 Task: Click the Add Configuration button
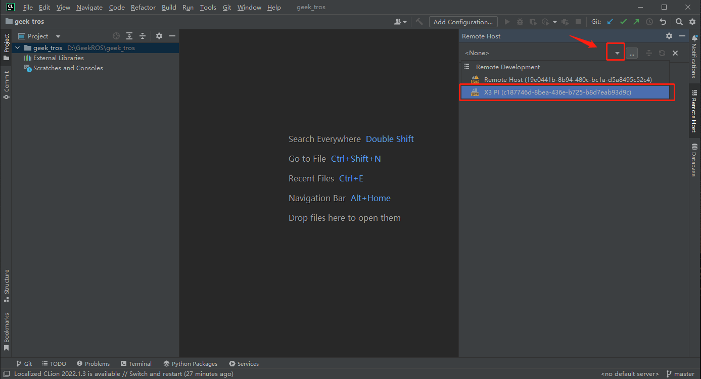pyautogui.click(x=463, y=22)
